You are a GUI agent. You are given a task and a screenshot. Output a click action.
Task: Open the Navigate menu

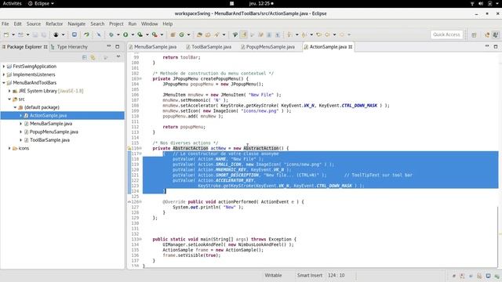77,24
